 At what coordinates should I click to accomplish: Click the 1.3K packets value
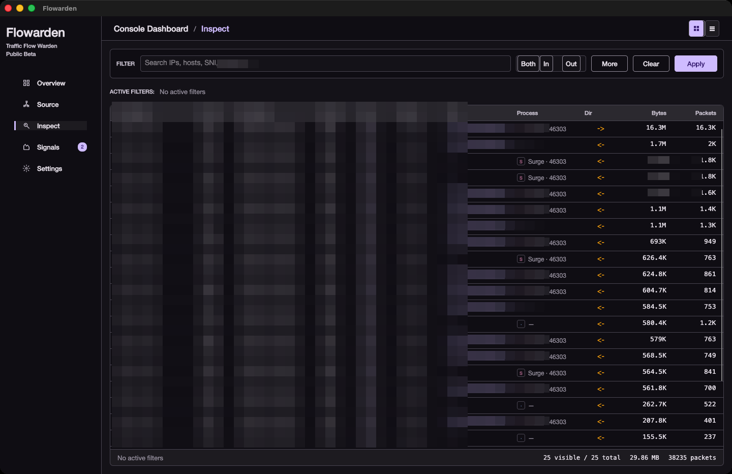click(x=708, y=225)
